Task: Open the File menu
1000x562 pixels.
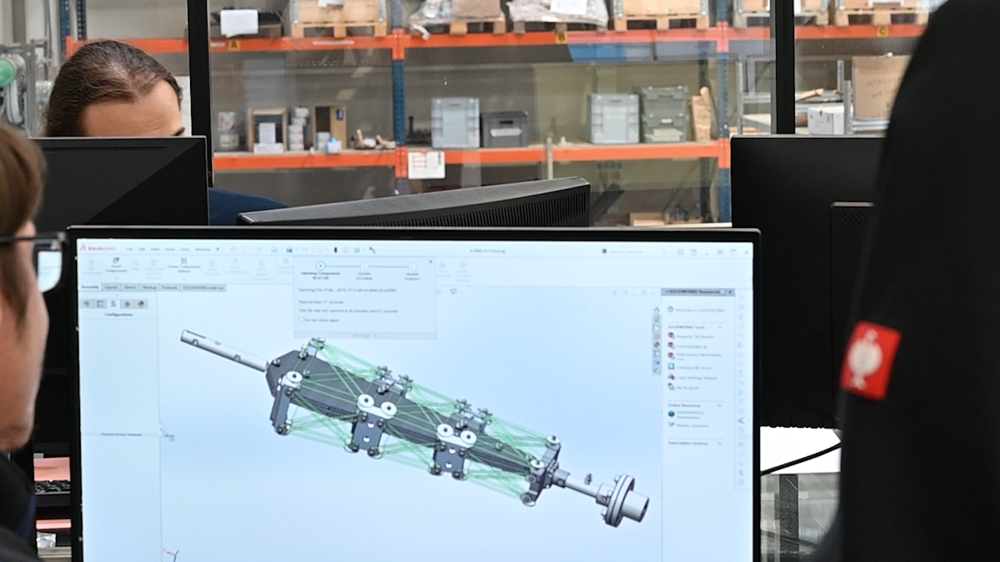Action: click(x=129, y=249)
